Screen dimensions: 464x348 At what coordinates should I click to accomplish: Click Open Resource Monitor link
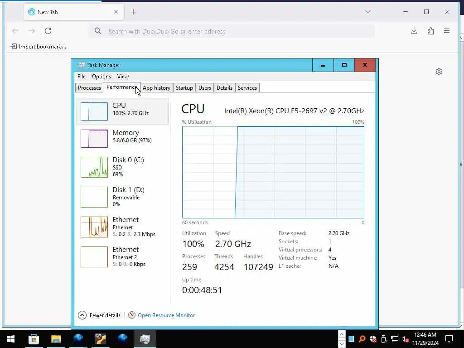[166, 315]
